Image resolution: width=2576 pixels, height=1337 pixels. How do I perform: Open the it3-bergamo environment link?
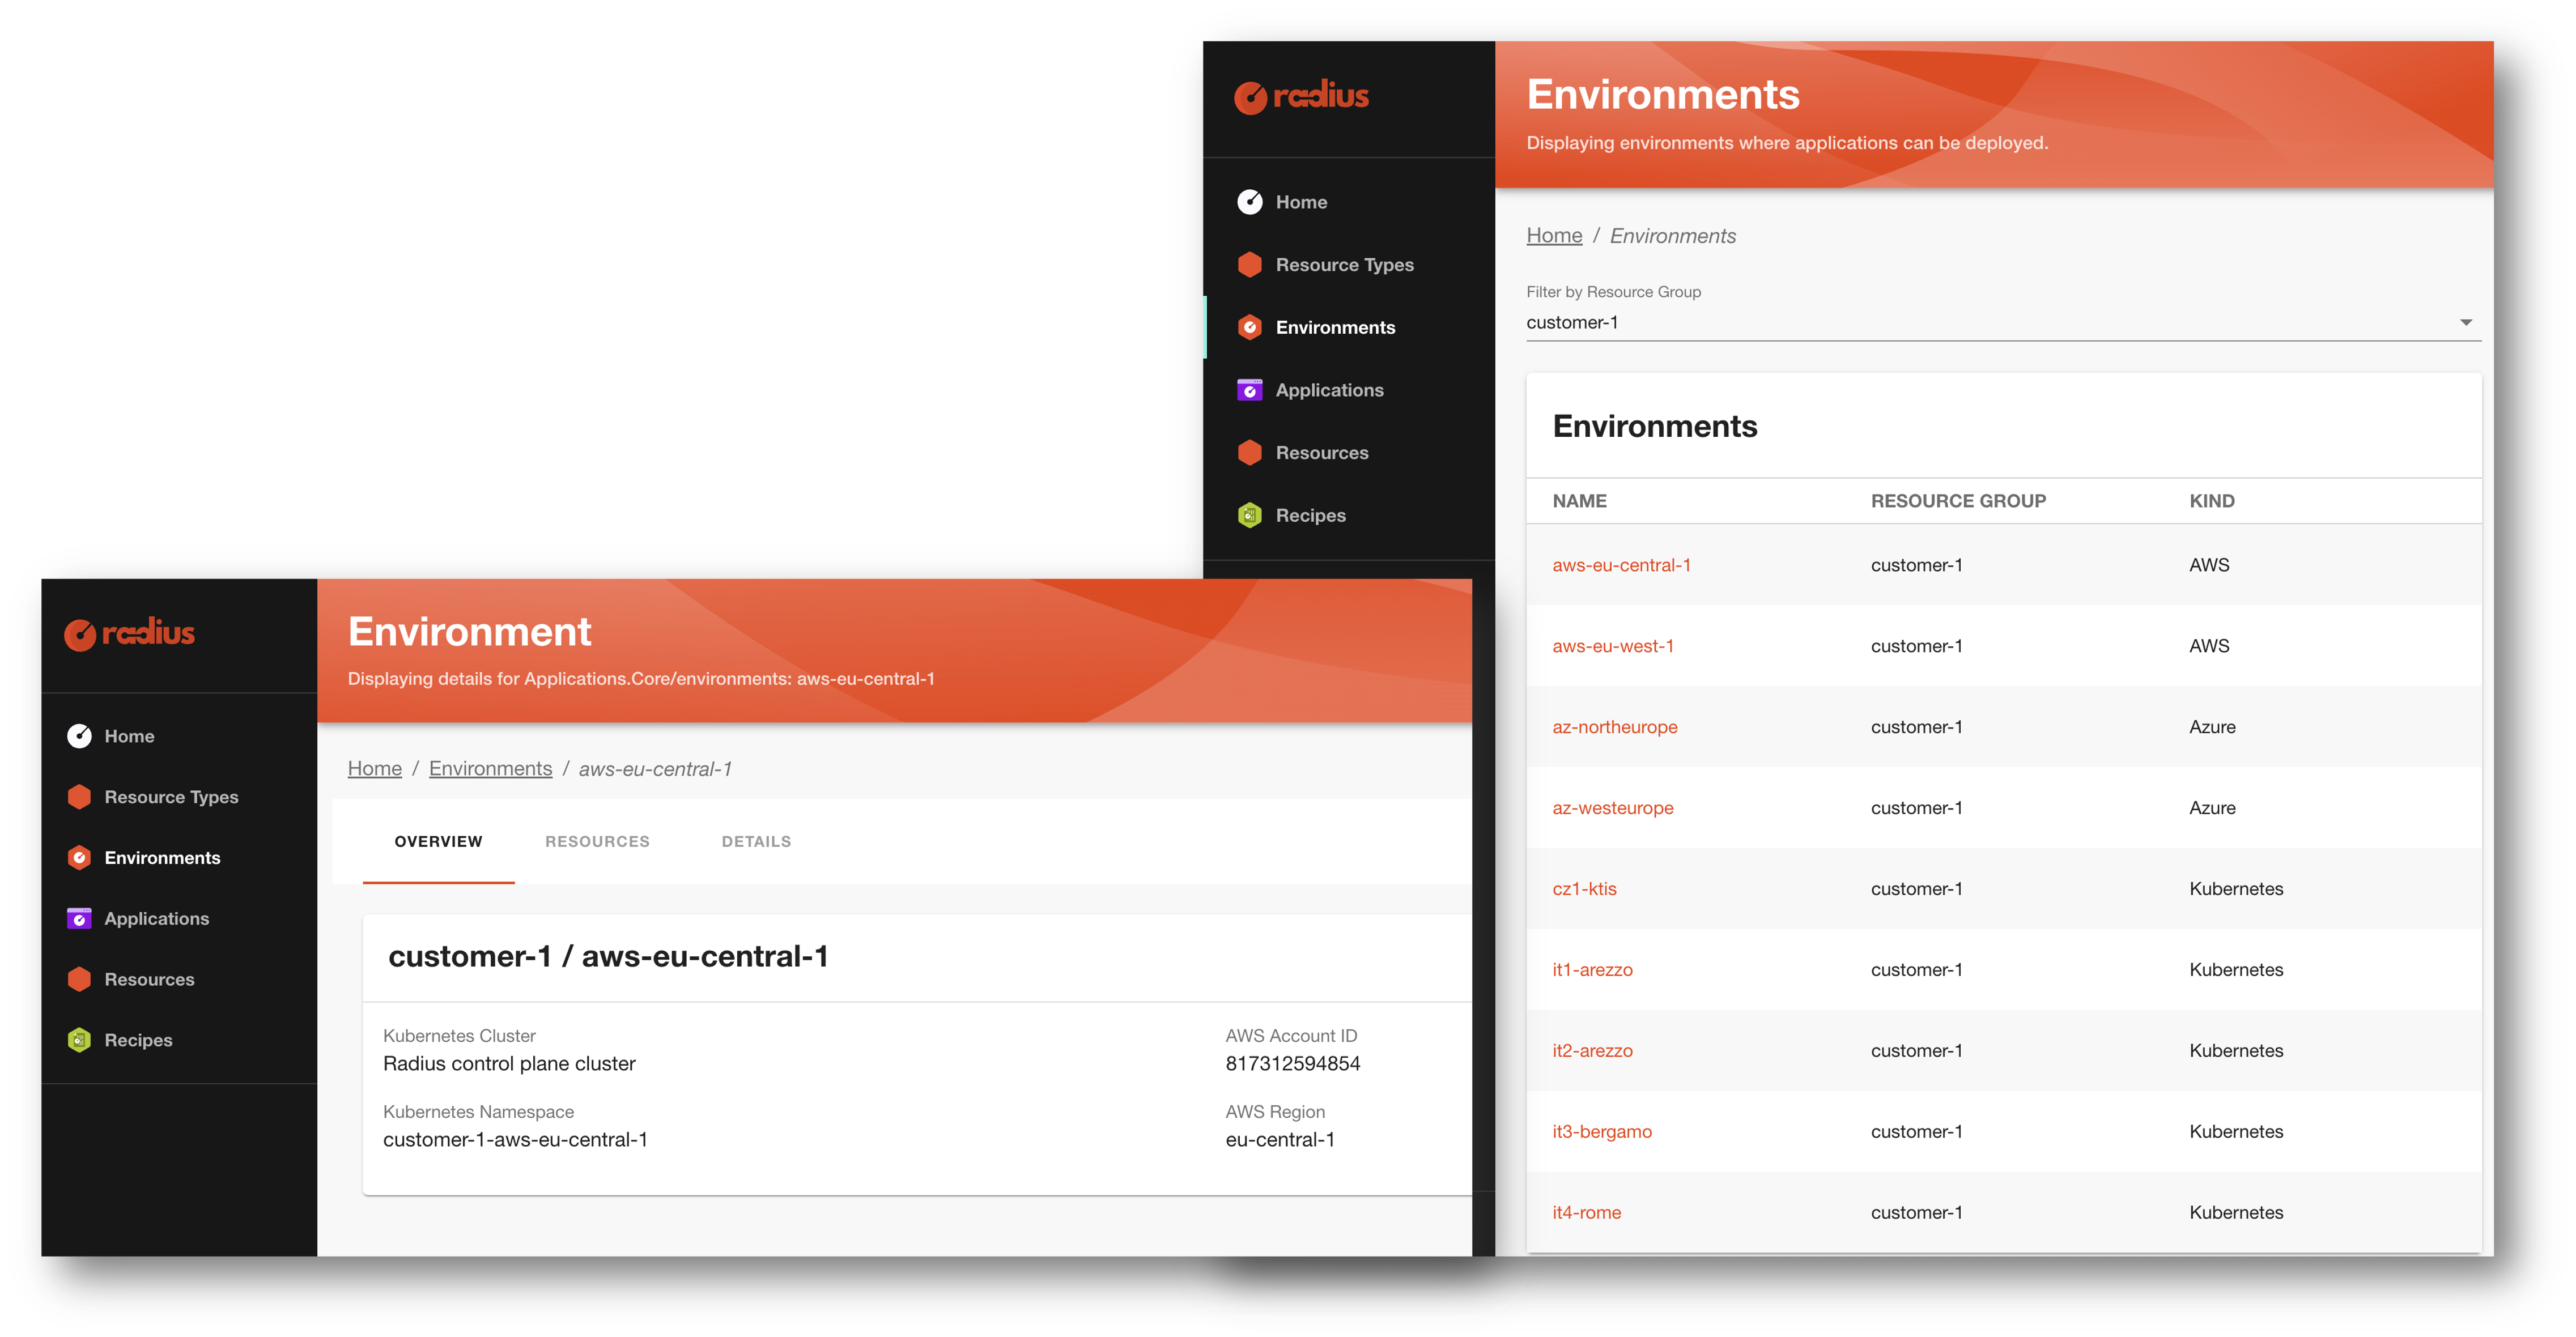(1601, 1131)
